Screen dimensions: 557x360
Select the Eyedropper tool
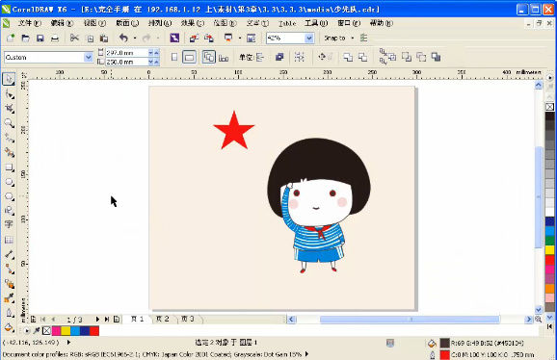[10, 298]
